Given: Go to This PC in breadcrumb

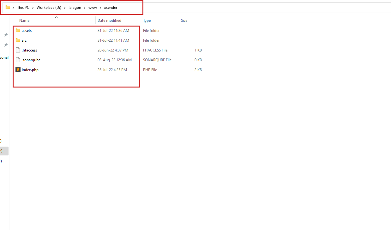Looking at the screenshot, I should pos(23,8).
